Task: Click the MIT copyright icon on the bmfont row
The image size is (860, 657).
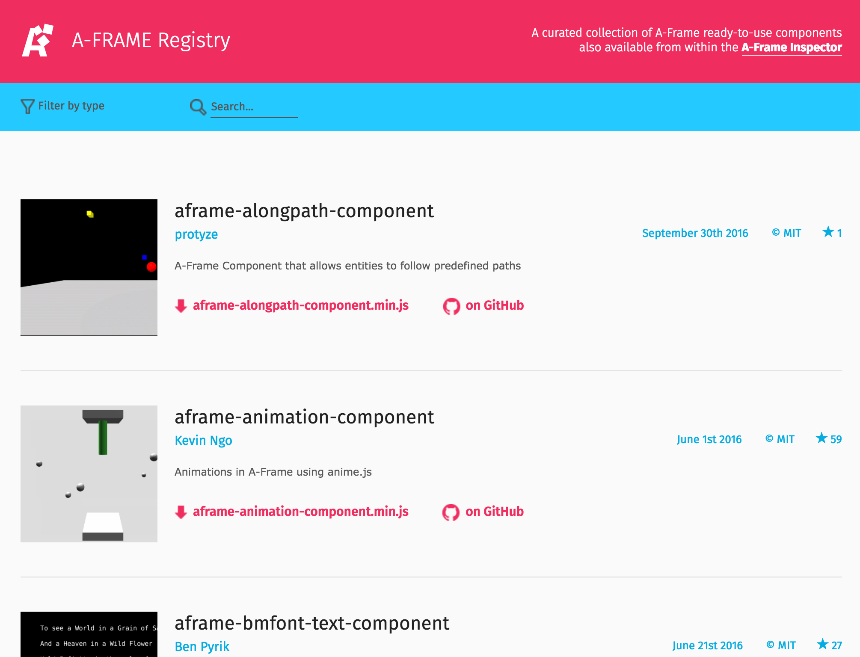Action: click(770, 645)
